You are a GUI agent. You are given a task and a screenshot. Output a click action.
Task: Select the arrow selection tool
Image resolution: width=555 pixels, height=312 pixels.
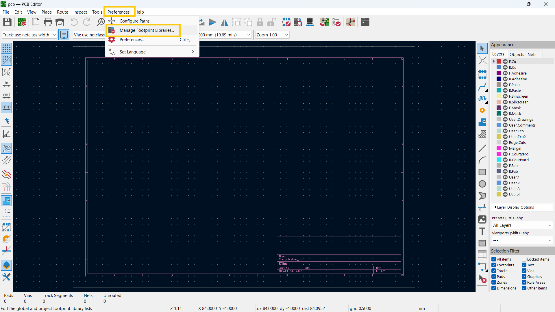point(482,48)
